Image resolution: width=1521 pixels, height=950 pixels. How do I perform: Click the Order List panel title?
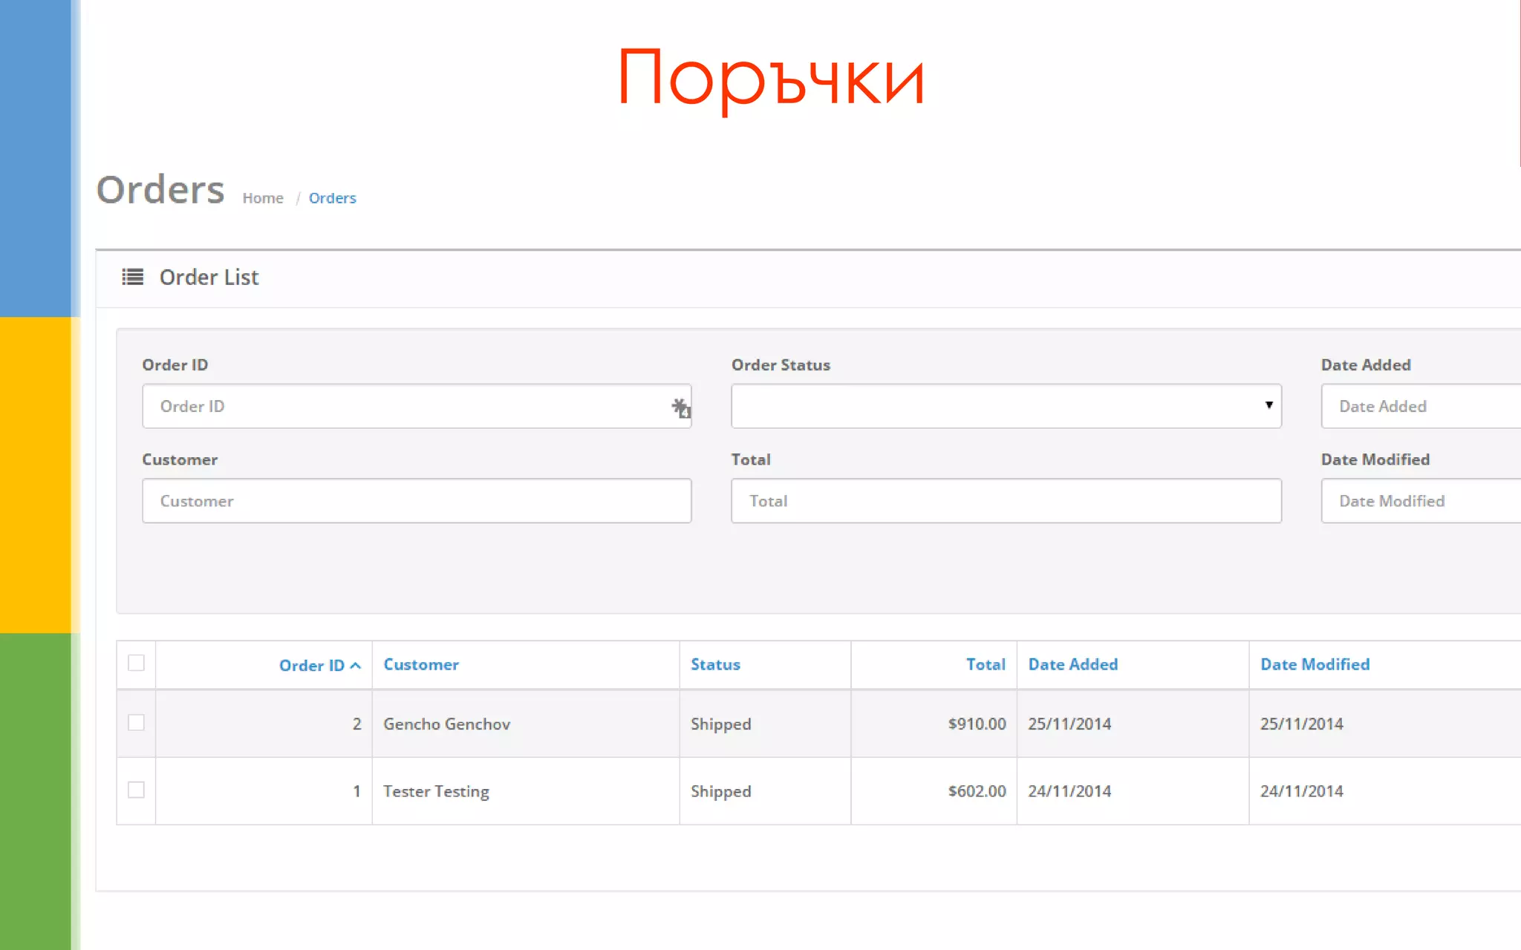tap(209, 277)
